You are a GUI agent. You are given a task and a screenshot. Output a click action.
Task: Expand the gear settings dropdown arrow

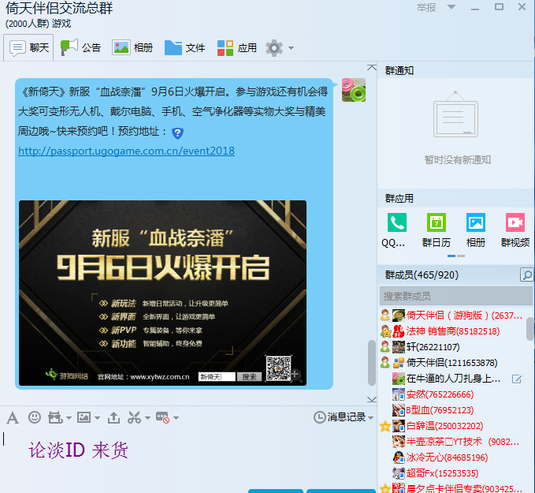(291, 48)
